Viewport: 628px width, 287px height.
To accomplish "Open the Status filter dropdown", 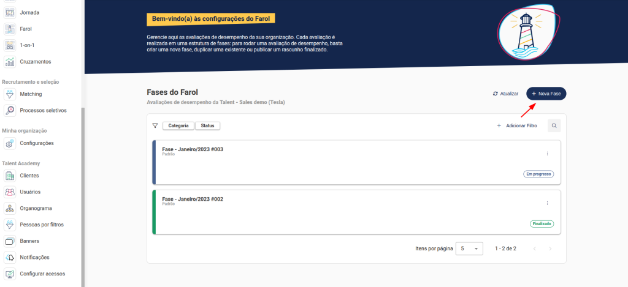I will [208, 125].
